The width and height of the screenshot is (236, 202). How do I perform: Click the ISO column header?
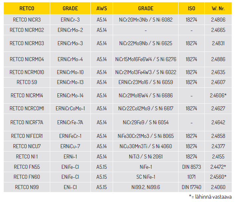point(191,8)
